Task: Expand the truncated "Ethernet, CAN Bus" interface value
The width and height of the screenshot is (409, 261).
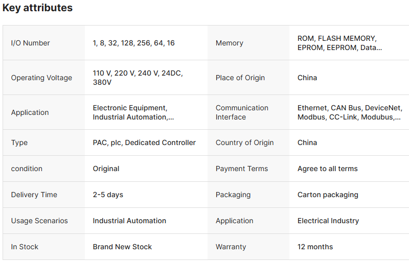Action: point(350,112)
